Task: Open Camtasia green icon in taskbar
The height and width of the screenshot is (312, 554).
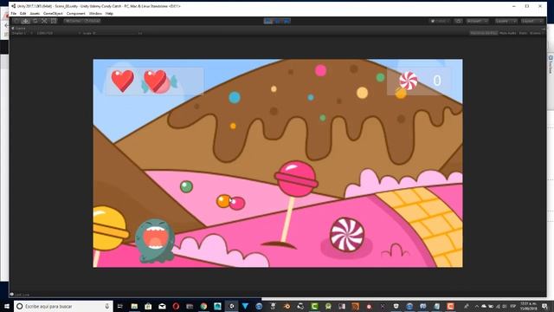Action: pos(314,306)
